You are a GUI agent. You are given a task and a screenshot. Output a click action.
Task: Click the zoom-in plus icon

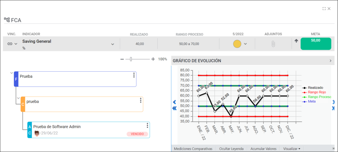tap(153, 59)
